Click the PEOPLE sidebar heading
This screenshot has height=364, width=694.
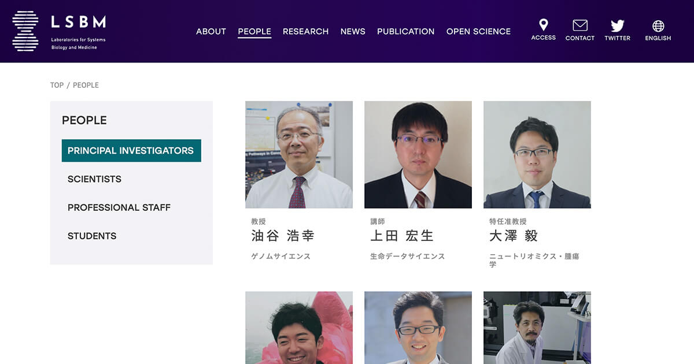(x=84, y=120)
